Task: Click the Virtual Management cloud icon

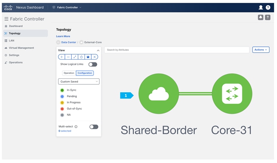Action: coord(6,48)
